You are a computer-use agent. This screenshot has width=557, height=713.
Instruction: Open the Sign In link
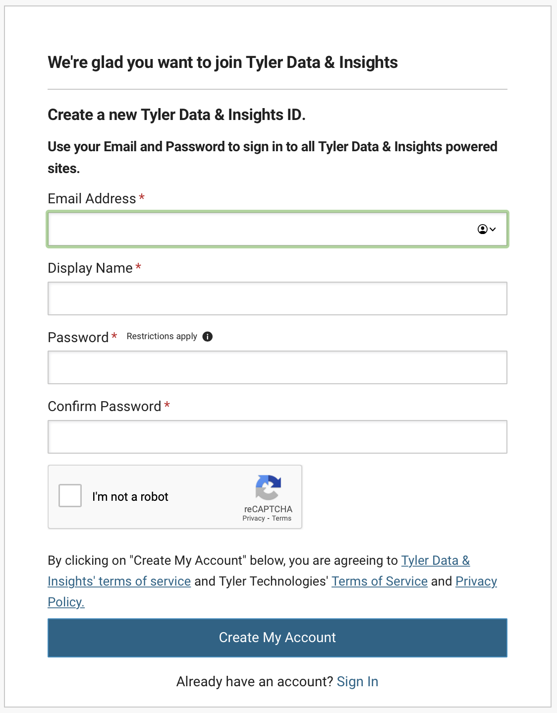[357, 682]
